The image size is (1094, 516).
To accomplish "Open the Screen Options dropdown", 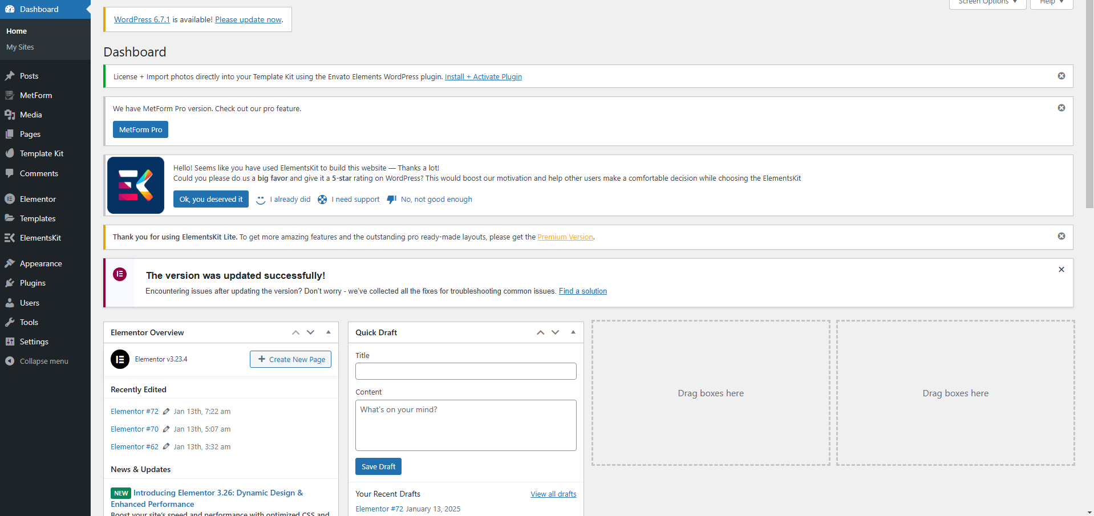I will 987,3.
